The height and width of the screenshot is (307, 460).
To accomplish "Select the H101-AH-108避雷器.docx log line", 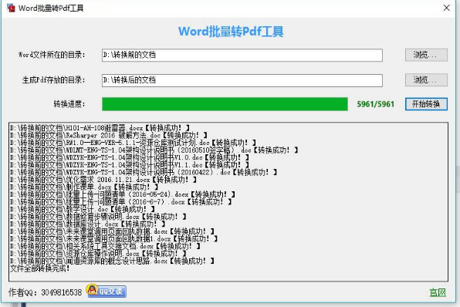I will (100, 128).
